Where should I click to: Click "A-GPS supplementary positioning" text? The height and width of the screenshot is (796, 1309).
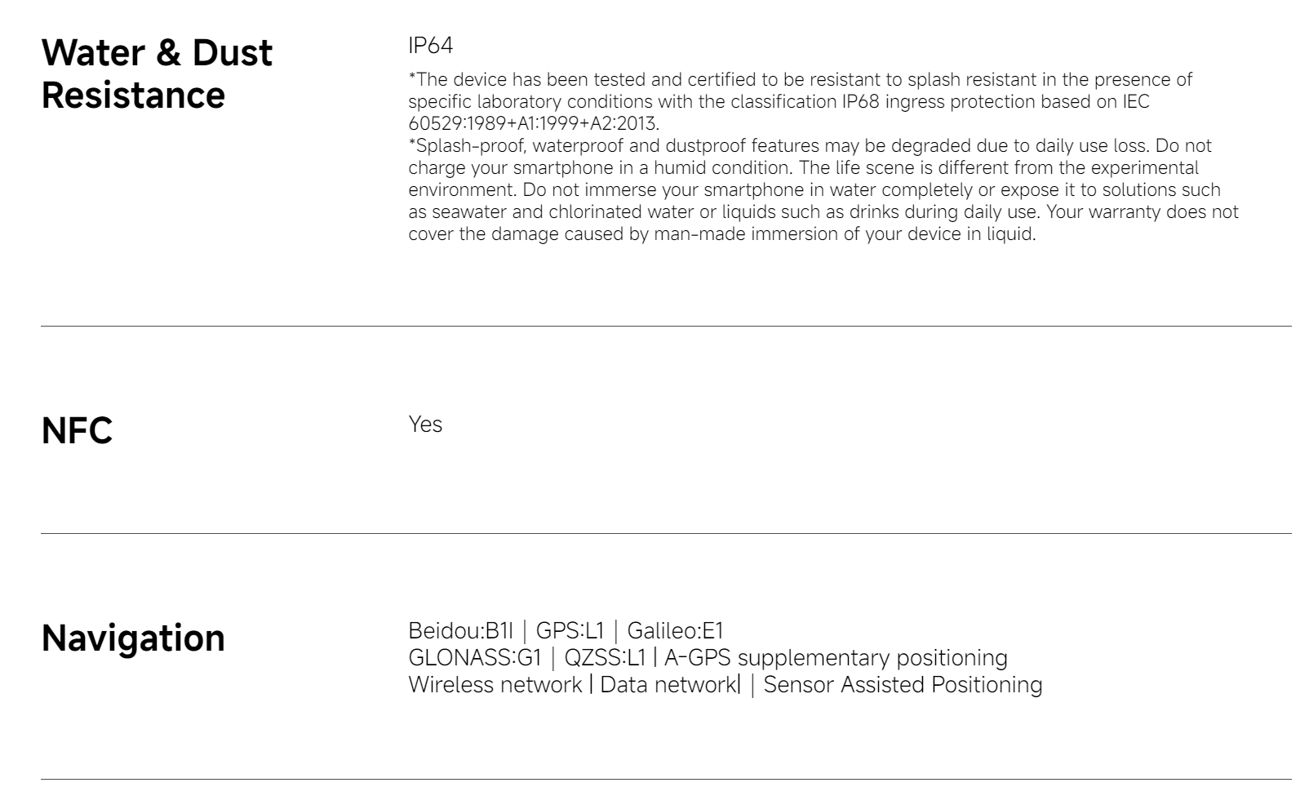coord(836,658)
